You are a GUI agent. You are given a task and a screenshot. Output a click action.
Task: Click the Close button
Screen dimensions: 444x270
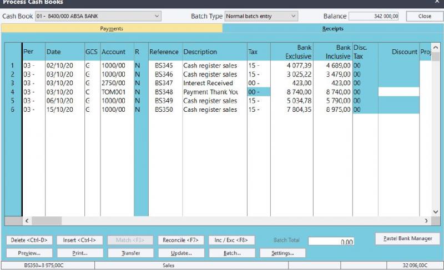425,17
